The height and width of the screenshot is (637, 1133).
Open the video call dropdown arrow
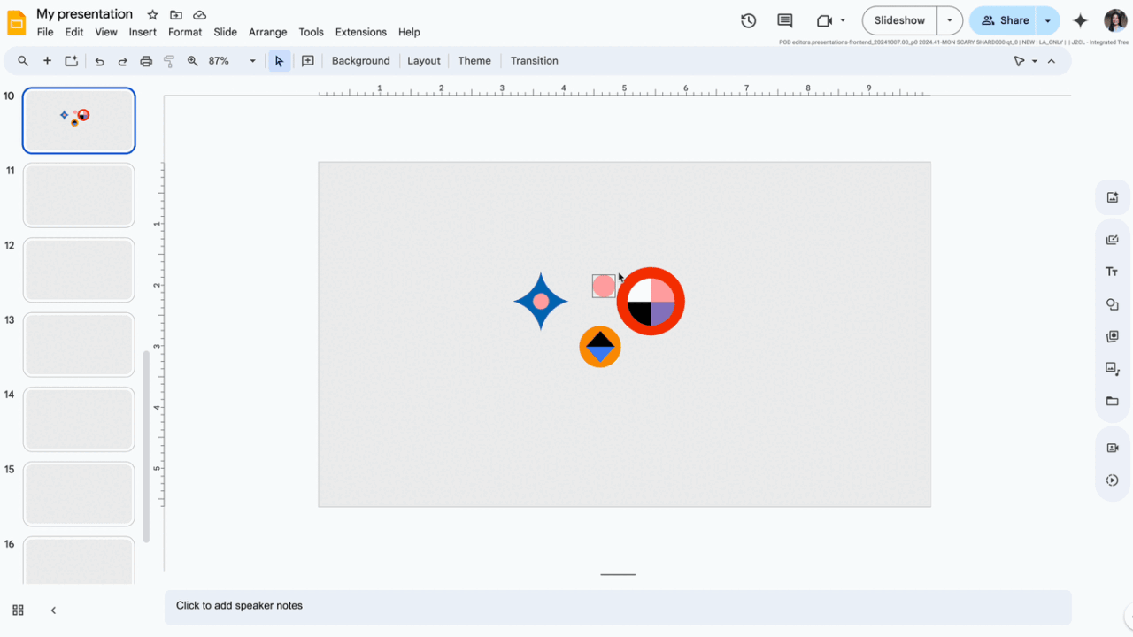coord(843,20)
